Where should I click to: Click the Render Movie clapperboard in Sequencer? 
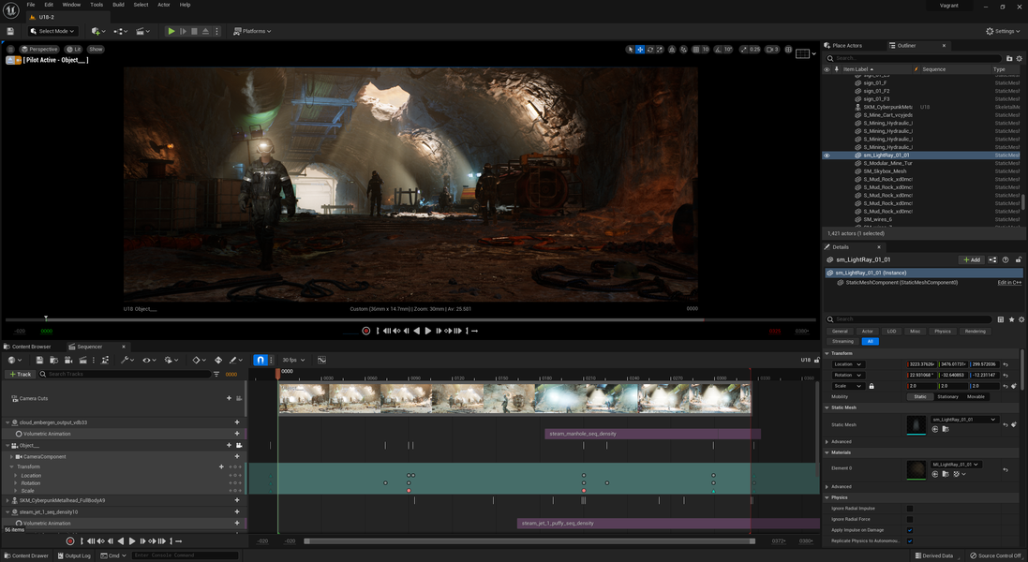[82, 360]
